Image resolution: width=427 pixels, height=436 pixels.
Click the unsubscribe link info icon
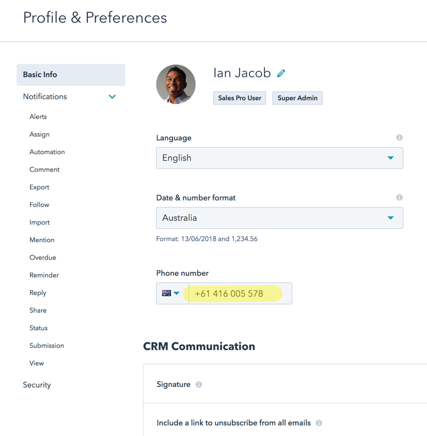point(319,423)
